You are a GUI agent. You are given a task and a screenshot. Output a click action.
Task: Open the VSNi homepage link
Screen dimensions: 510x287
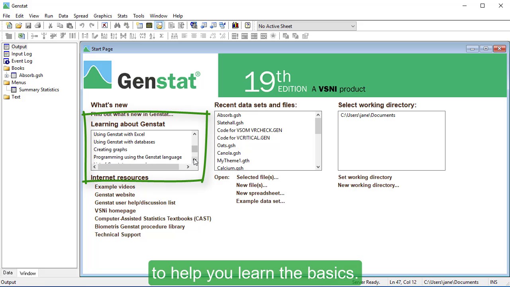[115, 210]
